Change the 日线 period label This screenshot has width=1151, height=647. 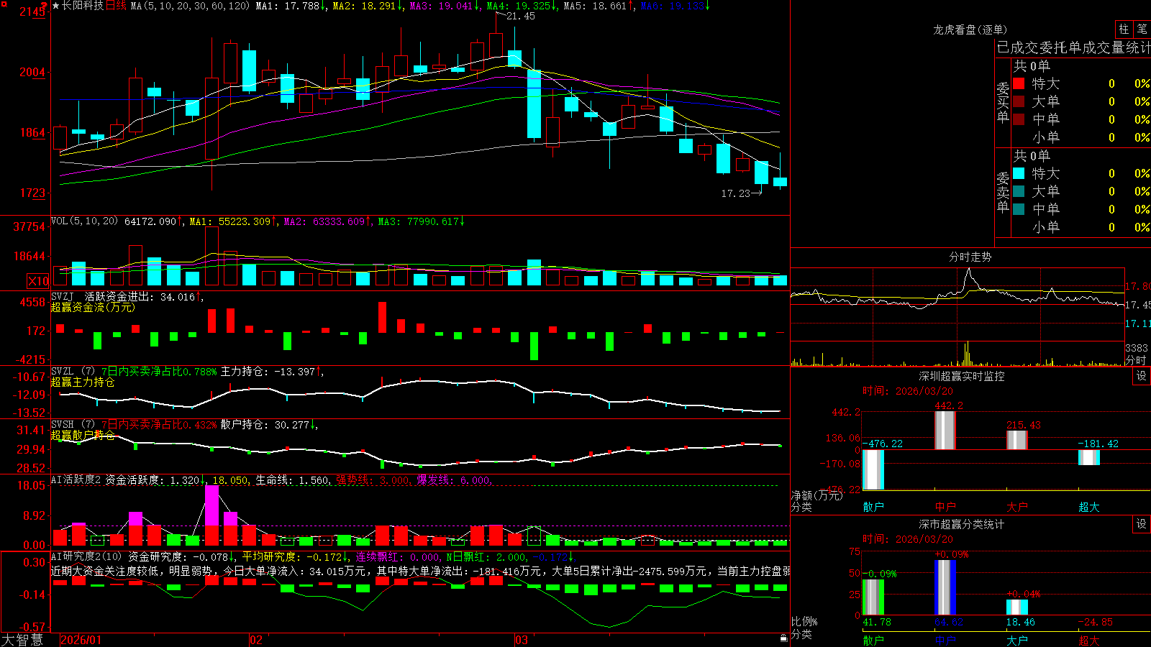(116, 6)
